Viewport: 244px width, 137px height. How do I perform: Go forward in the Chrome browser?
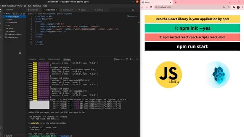pyautogui.click(x=146, y=7)
